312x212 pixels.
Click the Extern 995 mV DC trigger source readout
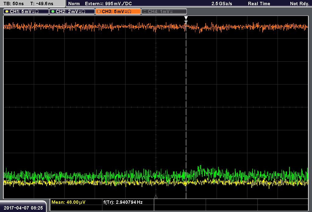[x=108, y=4]
